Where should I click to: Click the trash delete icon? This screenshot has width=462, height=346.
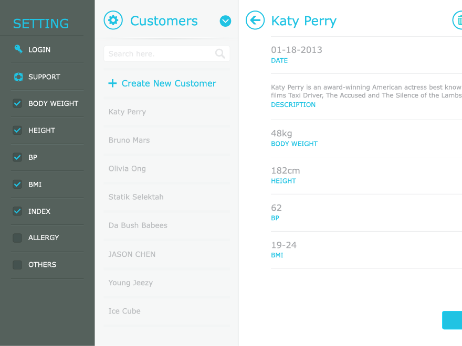pos(458,20)
